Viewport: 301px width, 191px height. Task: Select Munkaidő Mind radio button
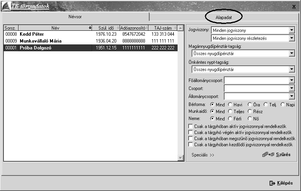(212, 111)
